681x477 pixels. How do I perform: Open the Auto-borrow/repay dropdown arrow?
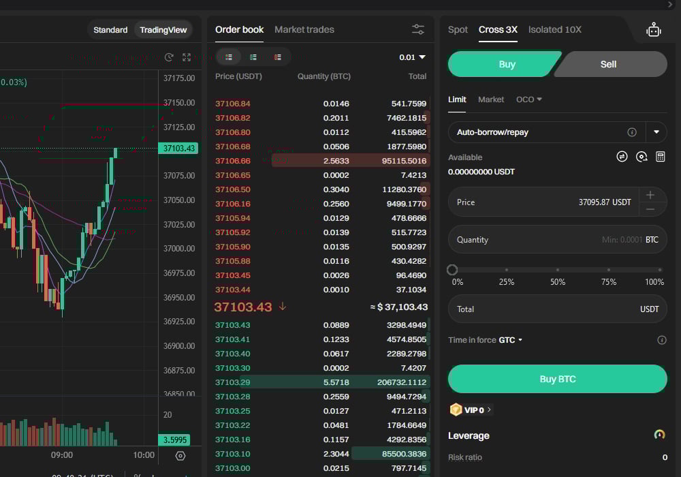656,132
